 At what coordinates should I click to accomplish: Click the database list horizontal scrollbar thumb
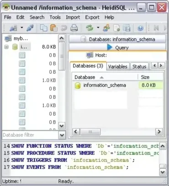[90, 132]
